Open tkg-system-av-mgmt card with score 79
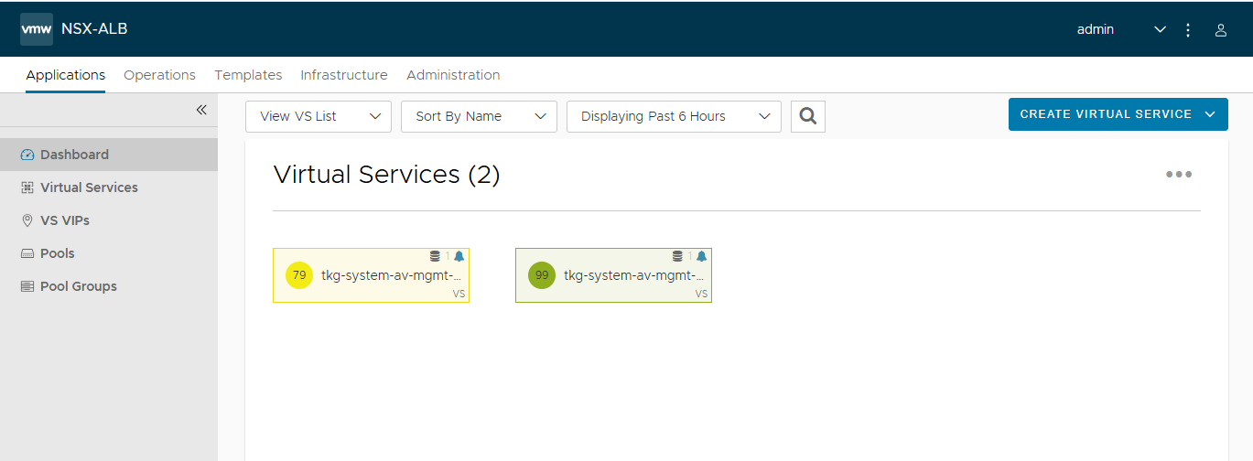 click(x=371, y=274)
